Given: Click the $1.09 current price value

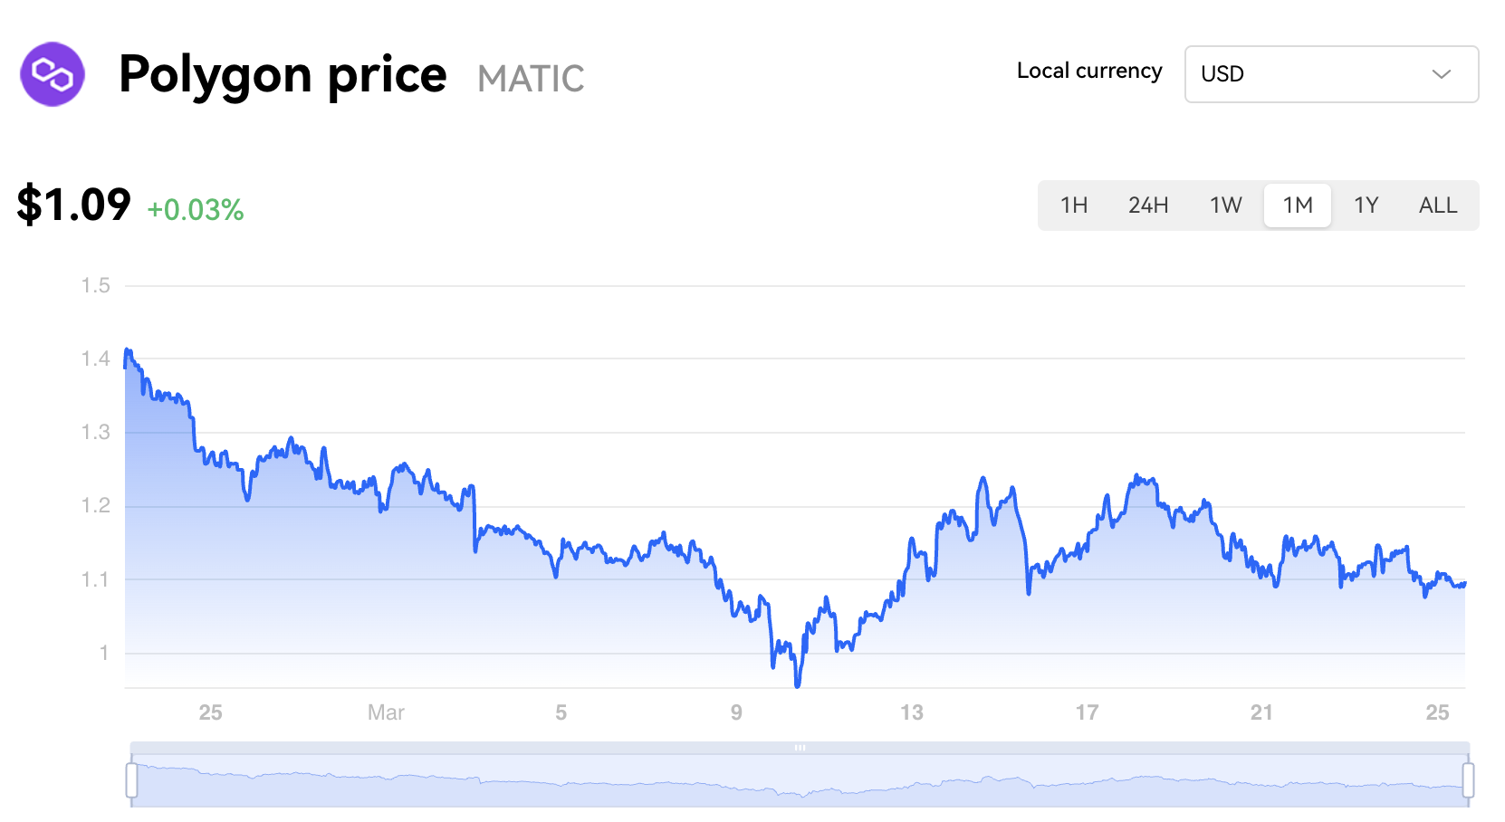Looking at the screenshot, I should tap(74, 205).
